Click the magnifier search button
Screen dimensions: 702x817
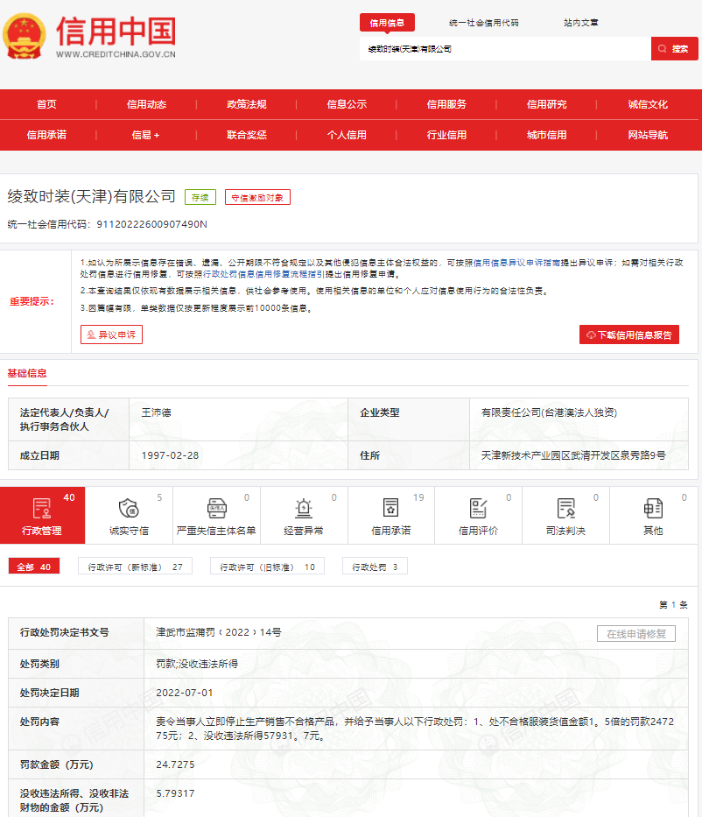674,49
